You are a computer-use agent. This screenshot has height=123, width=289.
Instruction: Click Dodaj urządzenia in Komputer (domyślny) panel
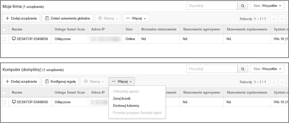[21, 81]
